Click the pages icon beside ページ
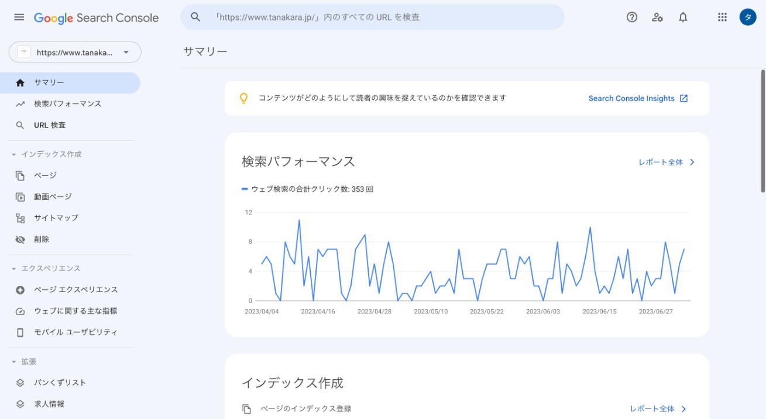 tap(20, 175)
